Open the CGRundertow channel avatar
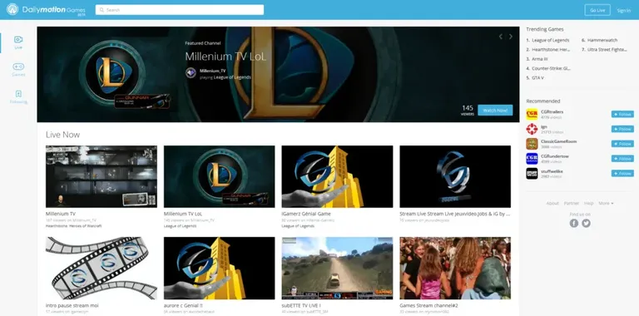 [532, 158]
